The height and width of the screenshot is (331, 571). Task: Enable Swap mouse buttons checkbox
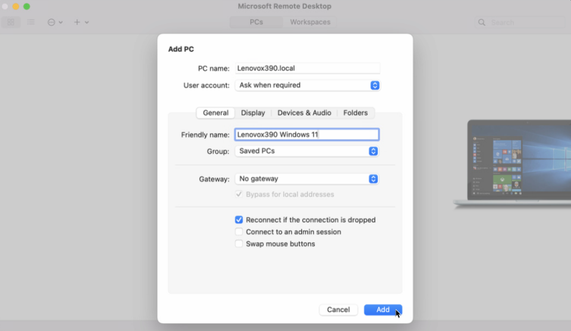click(239, 244)
